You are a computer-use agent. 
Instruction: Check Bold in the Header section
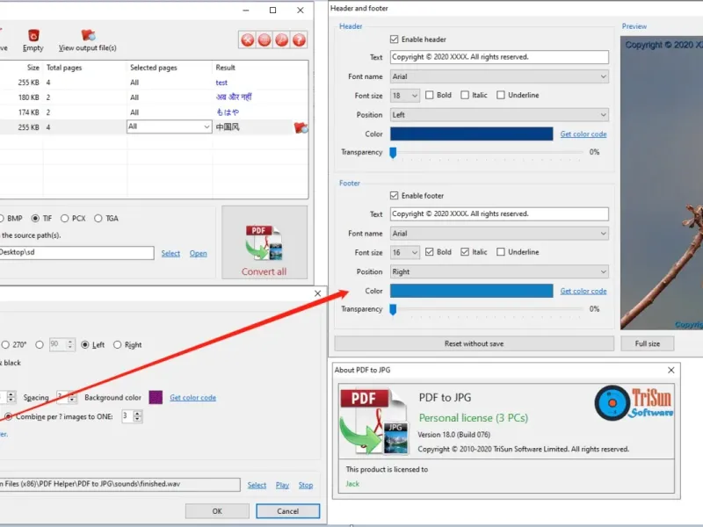[x=430, y=95]
